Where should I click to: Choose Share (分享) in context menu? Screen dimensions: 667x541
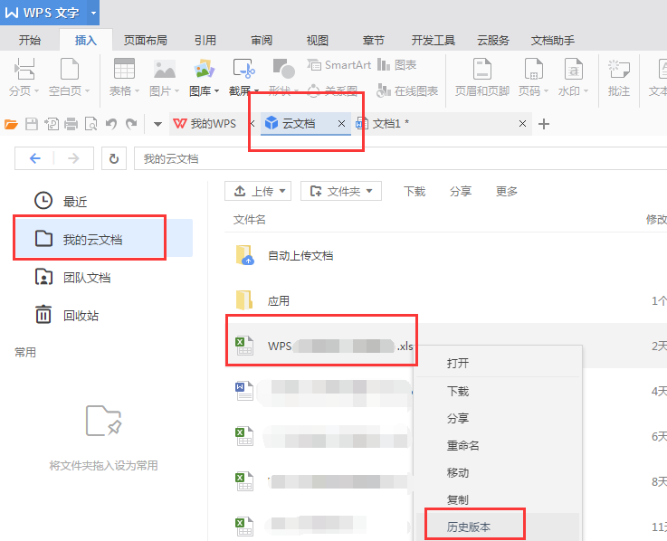[x=498, y=418]
